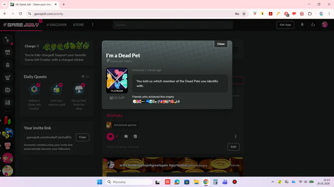334x187 pixels.
Task: Click the trophy PLATINUM thumbnail image
Action: [x=117, y=81]
